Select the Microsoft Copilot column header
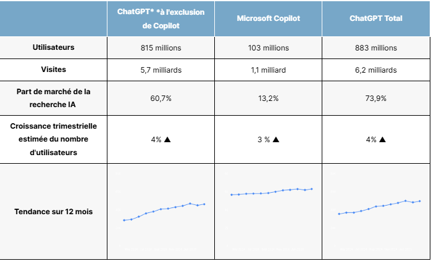431x261 pixels. tap(268, 18)
